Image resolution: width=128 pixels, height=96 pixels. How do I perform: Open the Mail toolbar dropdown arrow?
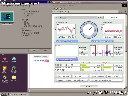pos(62,9)
